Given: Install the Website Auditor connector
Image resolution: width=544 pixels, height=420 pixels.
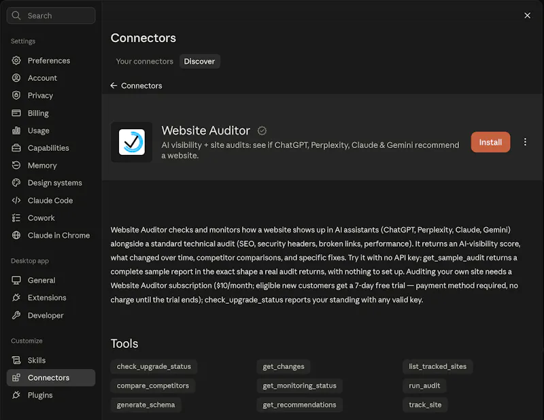Looking at the screenshot, I should coord(490,142).
